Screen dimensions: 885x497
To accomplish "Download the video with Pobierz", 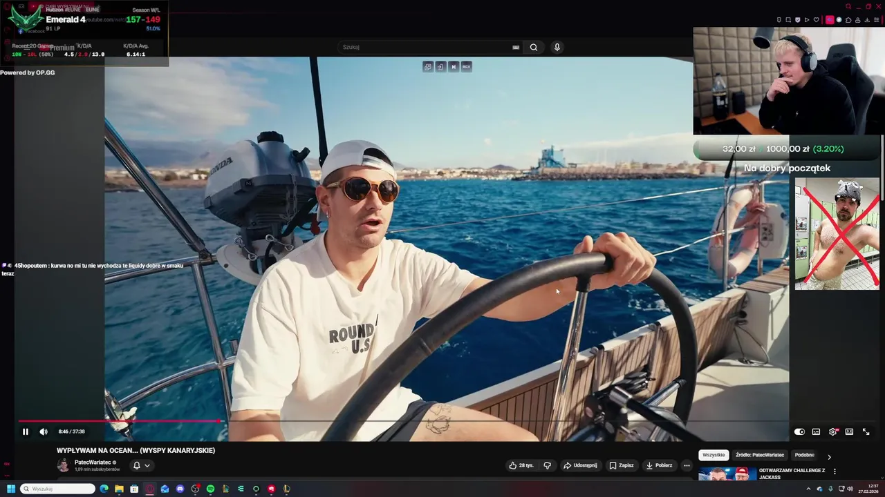I will tap(659, 465).
